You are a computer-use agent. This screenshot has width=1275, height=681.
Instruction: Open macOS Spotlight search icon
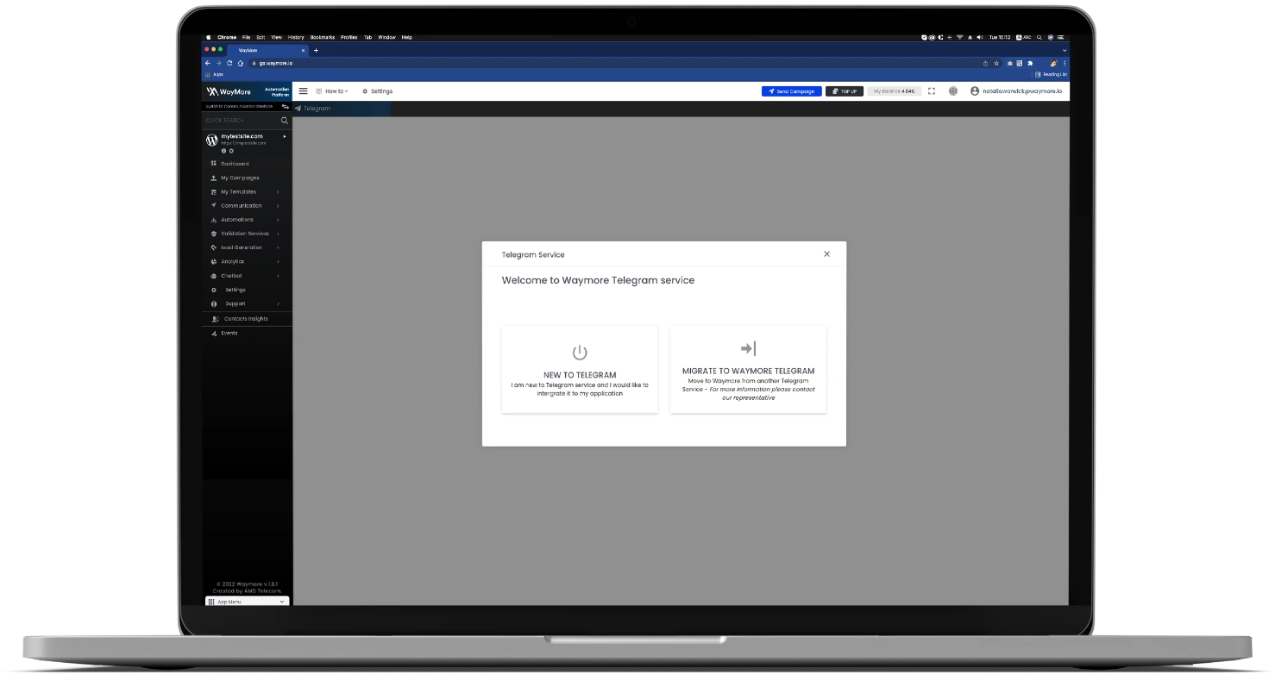tap(1039, 37)
